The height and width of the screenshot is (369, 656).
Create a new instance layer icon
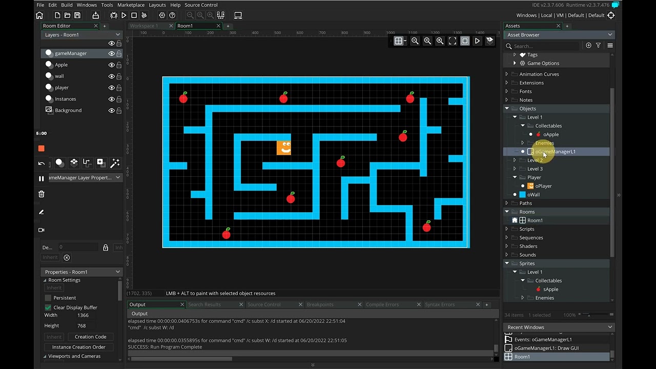pos(60,163)
